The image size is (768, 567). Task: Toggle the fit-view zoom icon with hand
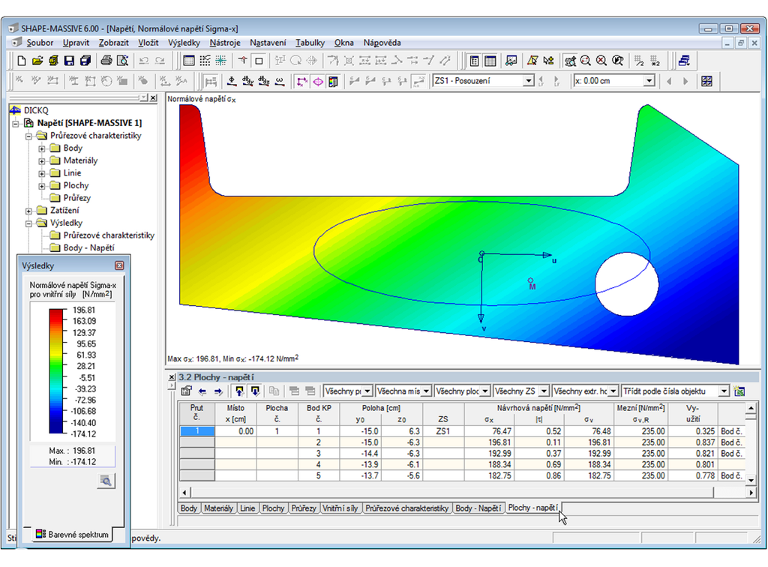[570, 61]
